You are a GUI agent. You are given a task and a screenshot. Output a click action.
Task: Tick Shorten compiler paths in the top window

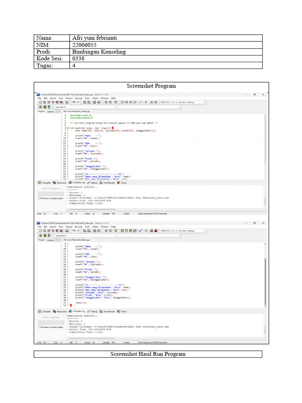pos(39,198)
